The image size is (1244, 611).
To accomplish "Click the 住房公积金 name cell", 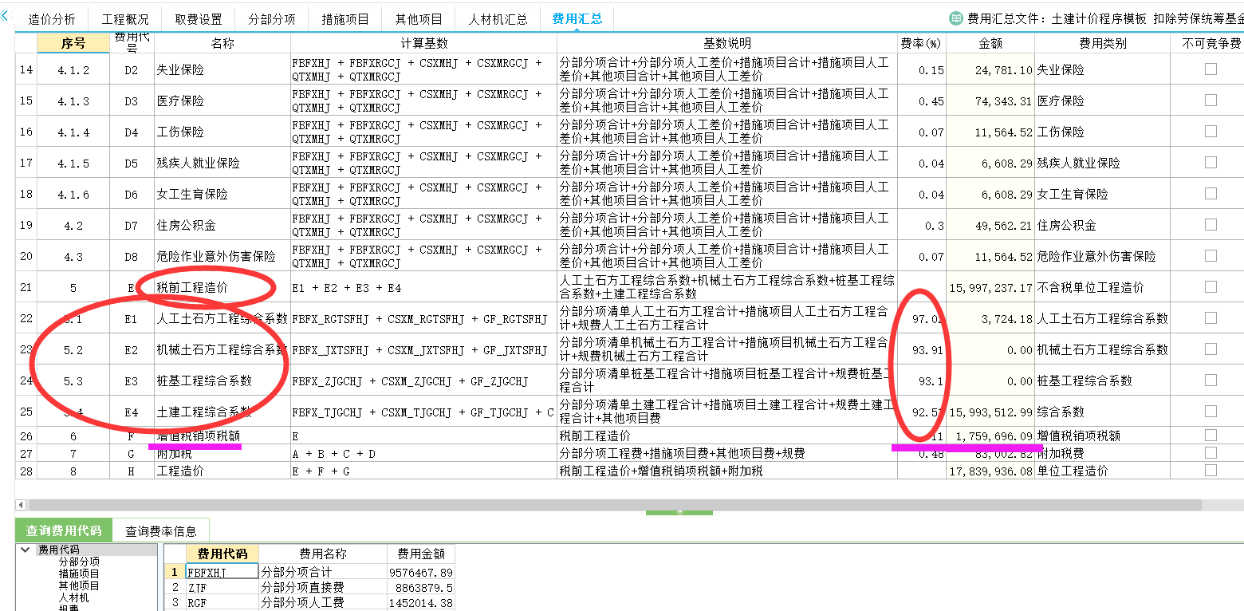I will 222,225.
